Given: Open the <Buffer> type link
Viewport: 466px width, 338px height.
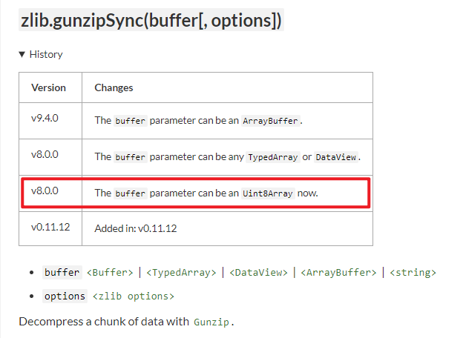Looking at the screenshot, I should pyautogui.click(x=111, y=273).
